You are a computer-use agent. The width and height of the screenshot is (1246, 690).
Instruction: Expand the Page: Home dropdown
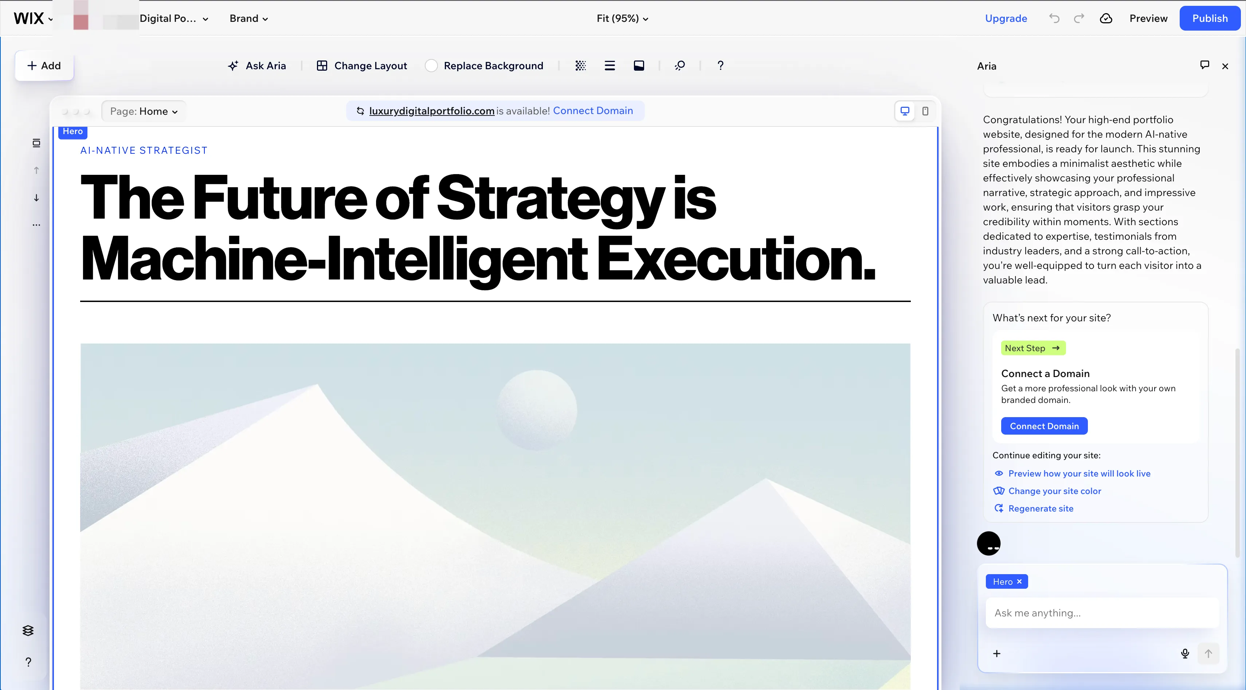(144, 111)
